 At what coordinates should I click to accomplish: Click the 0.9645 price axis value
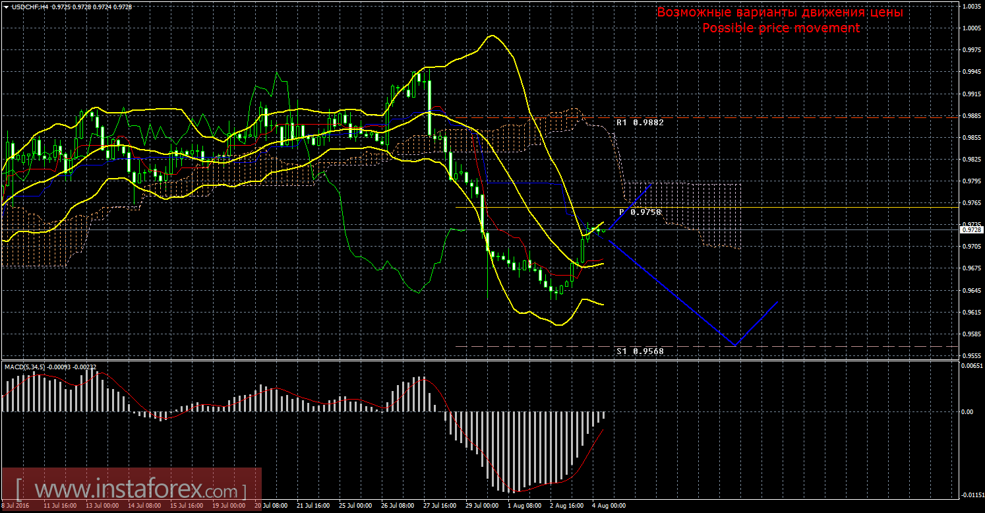[x=971, y=289]
